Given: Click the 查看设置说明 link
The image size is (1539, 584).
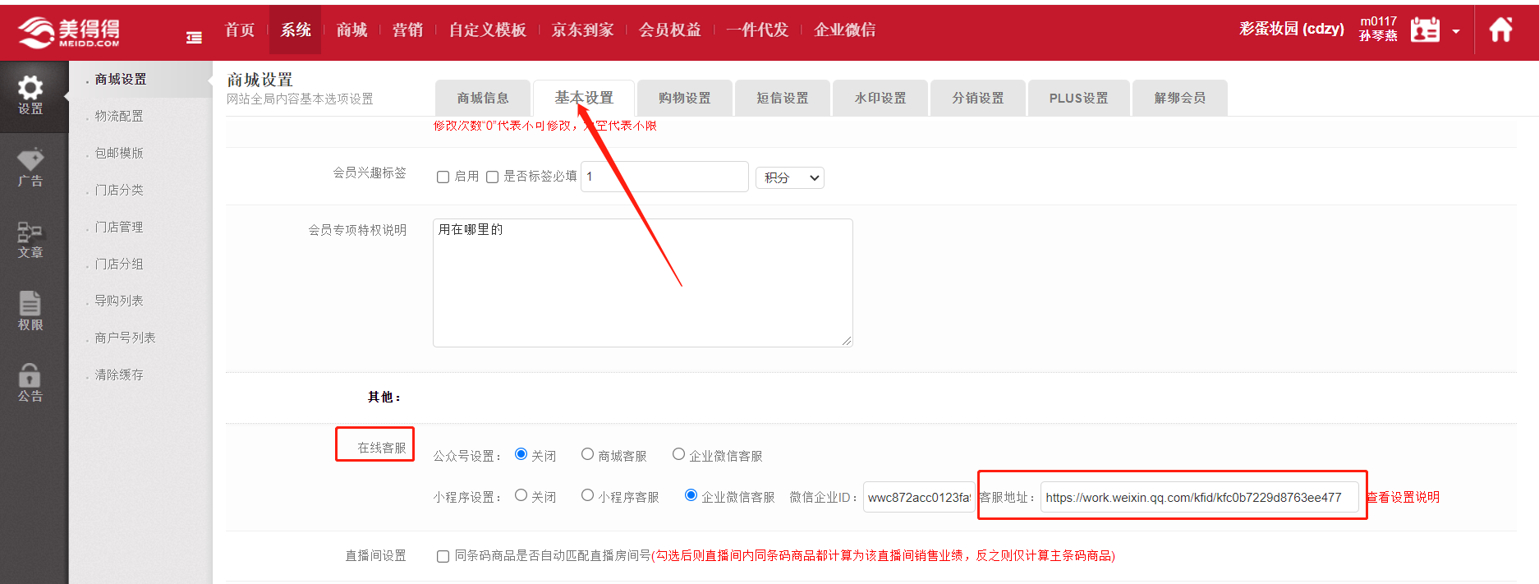Looking at the screenshot, I should click(x=1403, y=498).
